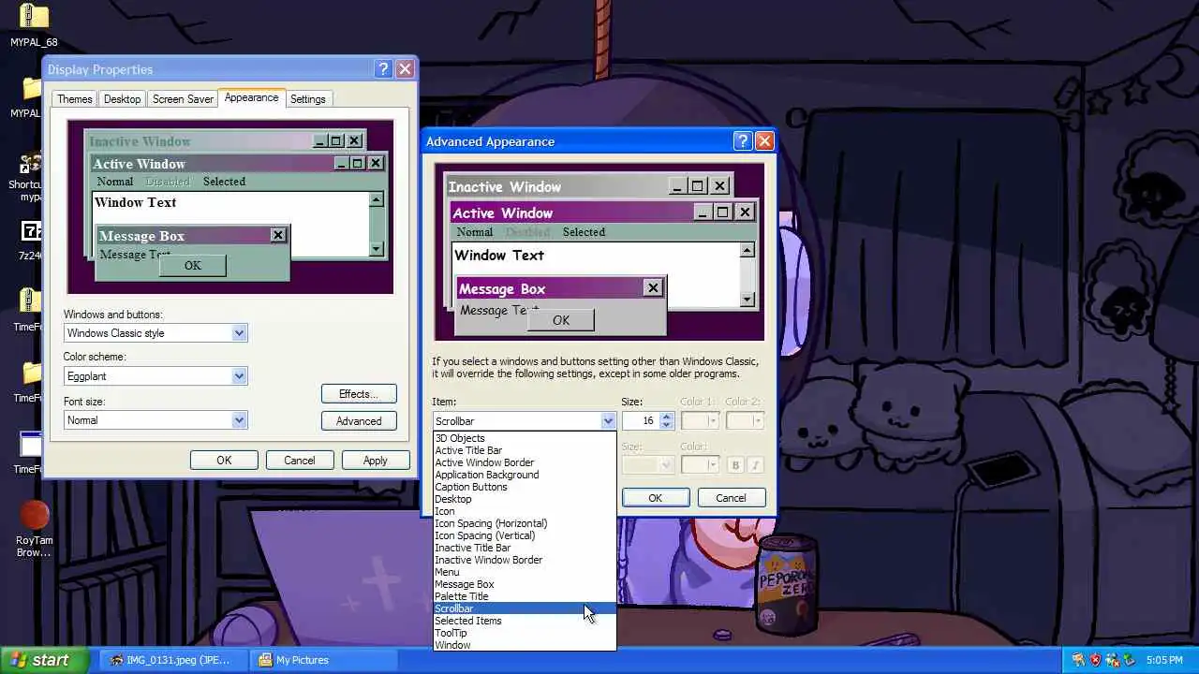The image size is (1199, 674).
Task: Click Help icon in Advanced Appearance title
Action: (x=743, y=141)
